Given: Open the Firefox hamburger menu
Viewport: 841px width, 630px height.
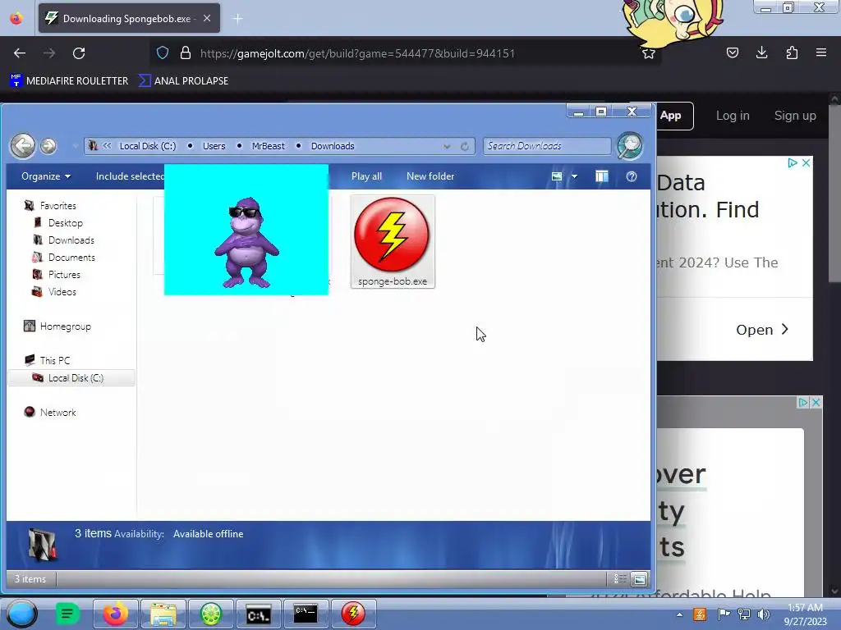Looking at the screenshot, I should click(x=821, y=52).
